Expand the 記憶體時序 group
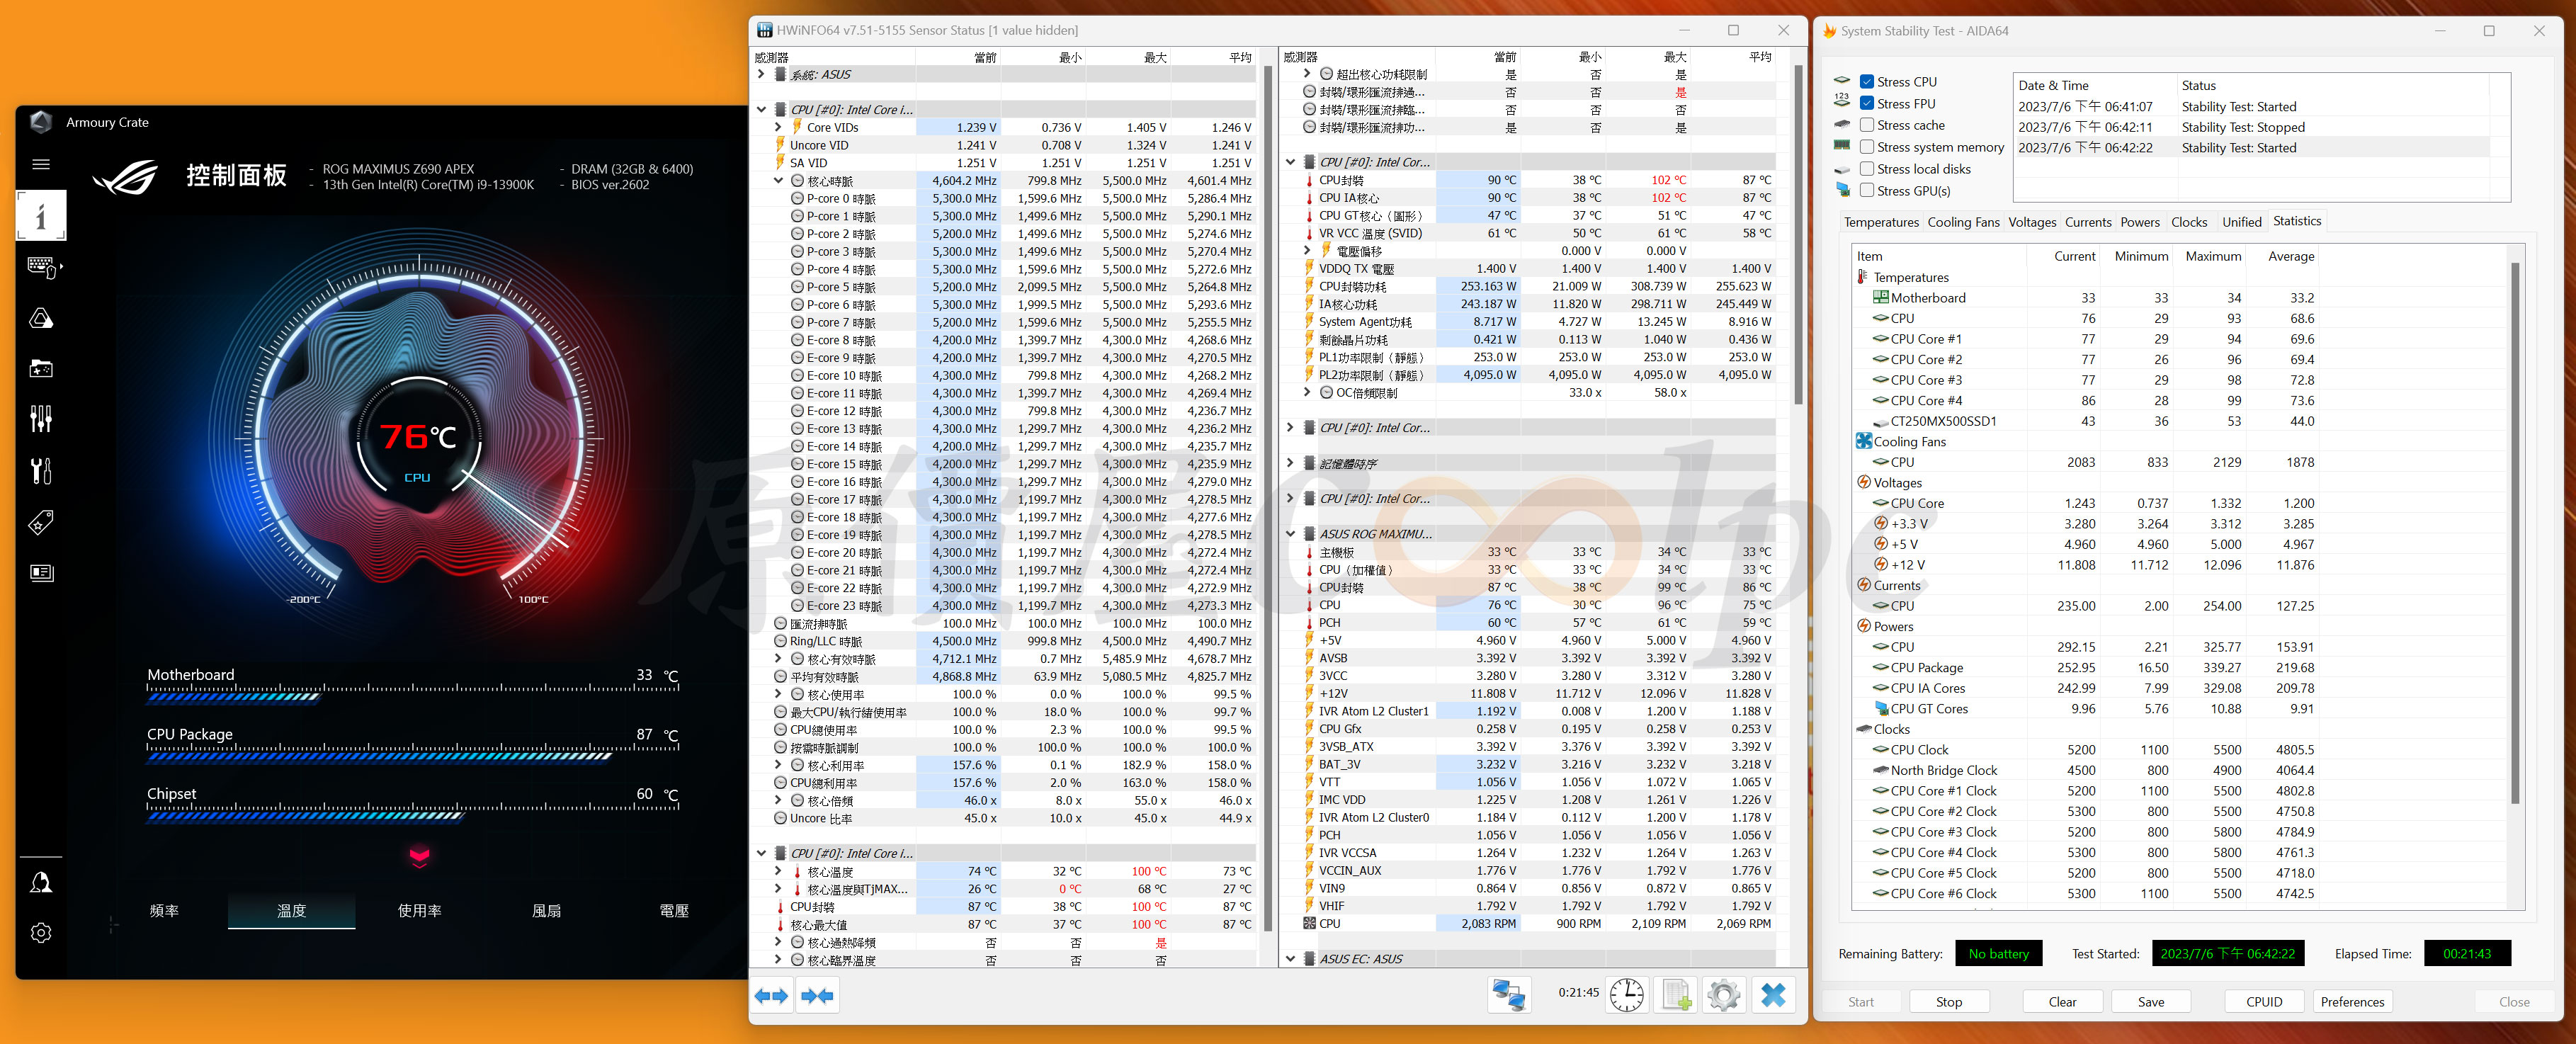 coord(1290,463)
